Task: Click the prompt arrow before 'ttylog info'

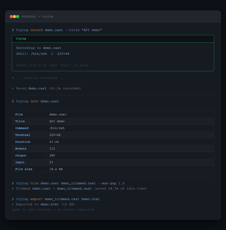Action: tap(13, 101)
